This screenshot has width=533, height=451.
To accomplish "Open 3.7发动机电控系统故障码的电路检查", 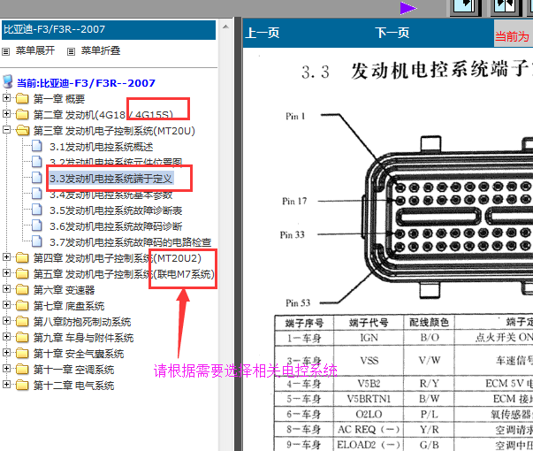I will coord(131,242).
